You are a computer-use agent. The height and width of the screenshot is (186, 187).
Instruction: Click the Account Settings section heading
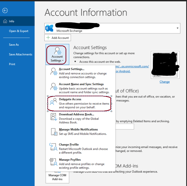click(90, 48)
